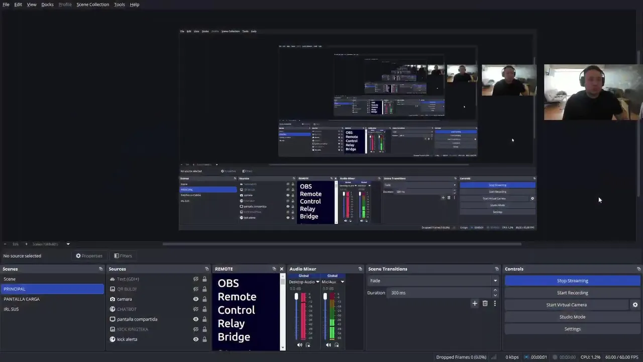Float the Scene Transitions dock

click(x=497, y=269)
